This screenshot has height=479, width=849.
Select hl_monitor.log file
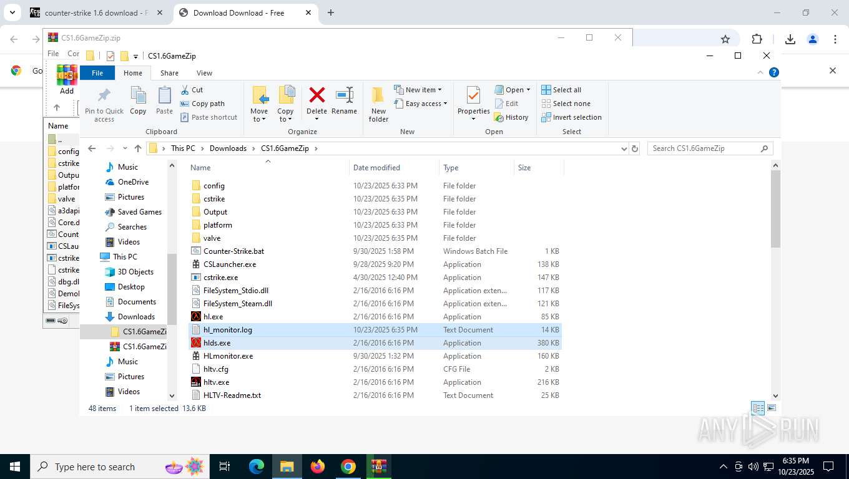(x=375, y=330)
